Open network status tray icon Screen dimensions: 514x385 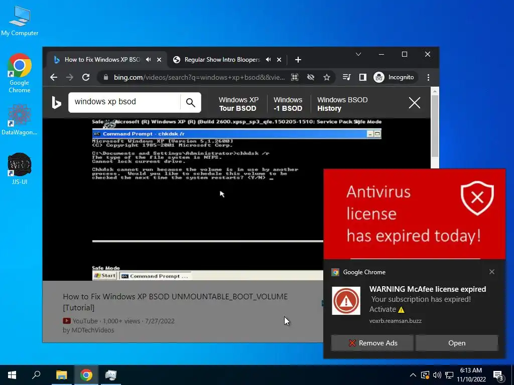pyautogui.click(x=449, y=375)
